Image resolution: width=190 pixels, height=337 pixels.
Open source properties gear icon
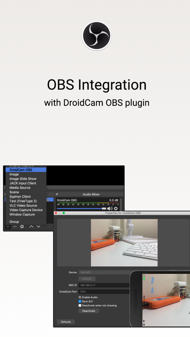[22, 226]
